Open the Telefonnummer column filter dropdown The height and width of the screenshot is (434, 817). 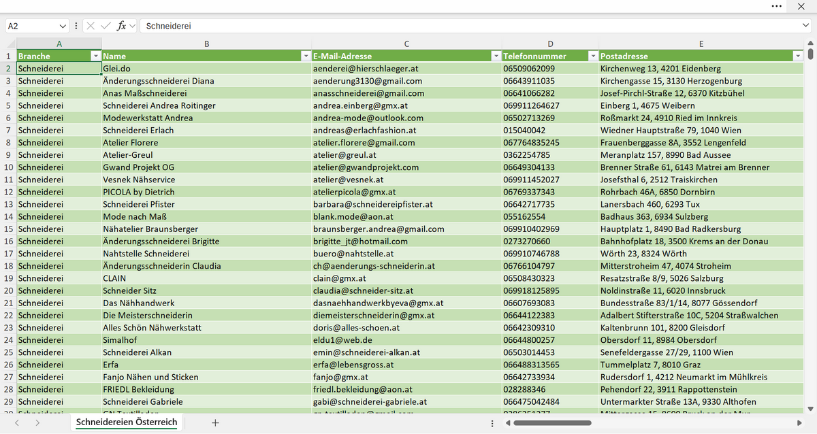(593, 56)
